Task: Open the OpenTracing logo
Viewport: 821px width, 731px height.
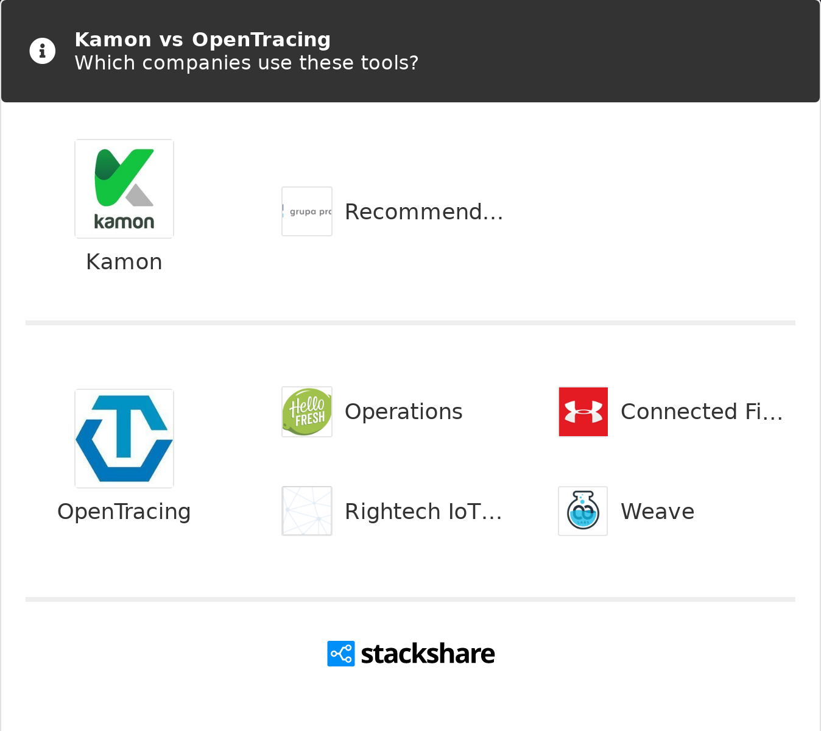Action: [124, 439]
